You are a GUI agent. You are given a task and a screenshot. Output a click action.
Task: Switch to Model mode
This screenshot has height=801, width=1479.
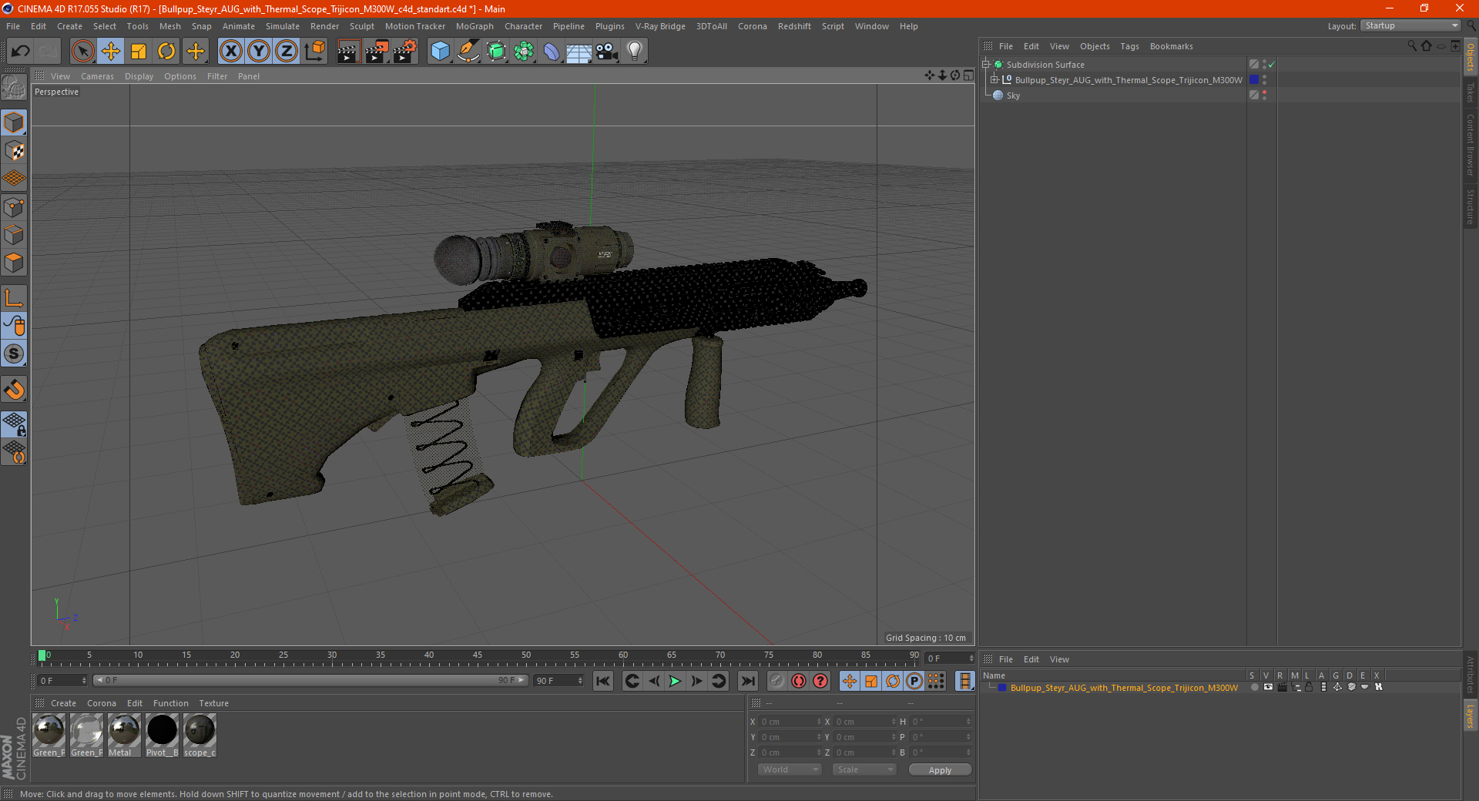point(14,122)
